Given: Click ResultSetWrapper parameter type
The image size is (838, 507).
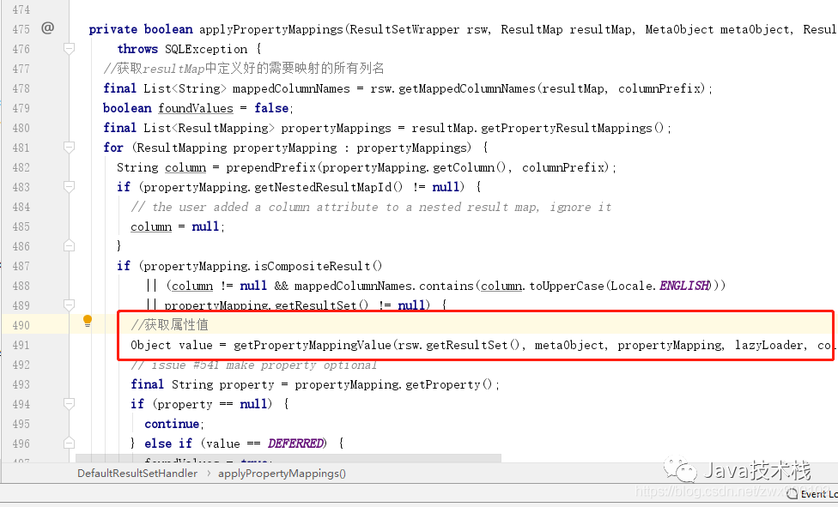Looking at the screenshot, I should click(x=404, y=29).
